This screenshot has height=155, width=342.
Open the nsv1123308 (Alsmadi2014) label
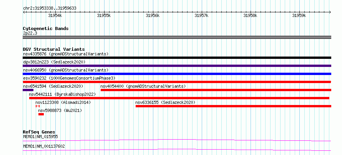(63, 102)
